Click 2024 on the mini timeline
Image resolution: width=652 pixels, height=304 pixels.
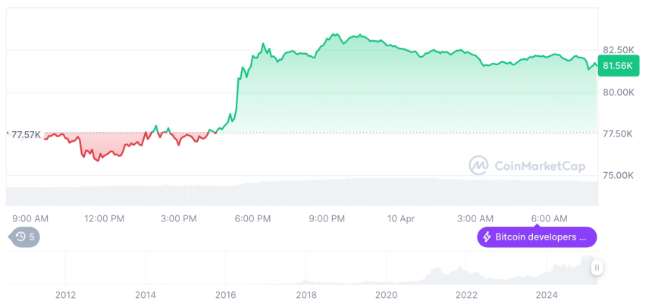547,294
